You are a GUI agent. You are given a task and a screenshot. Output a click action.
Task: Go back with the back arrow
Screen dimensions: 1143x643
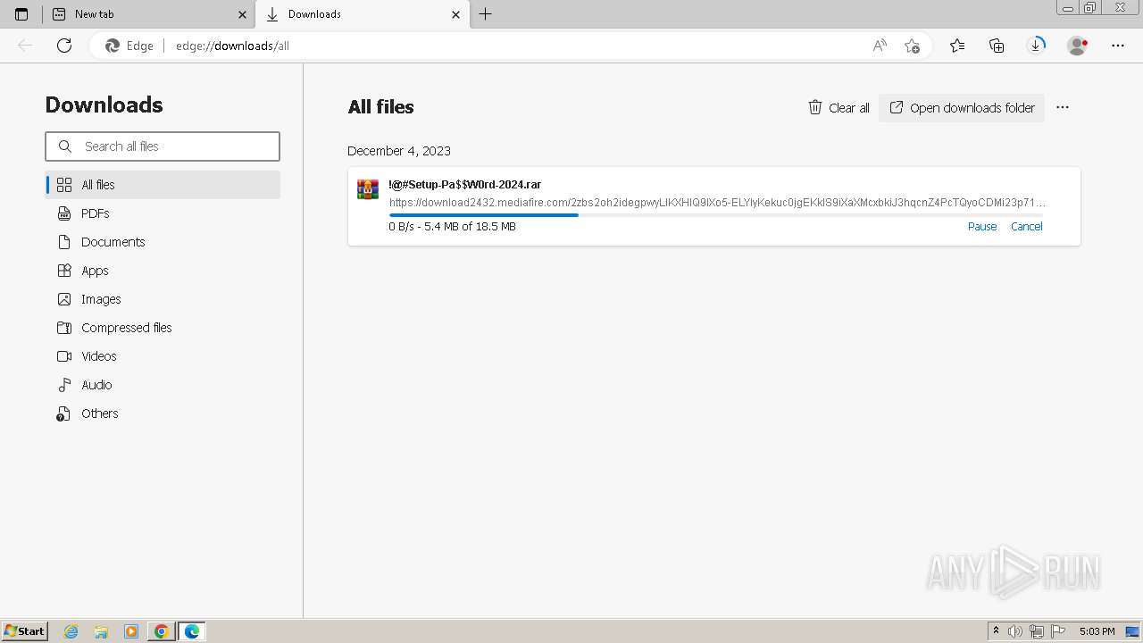(x=25, y=46)
